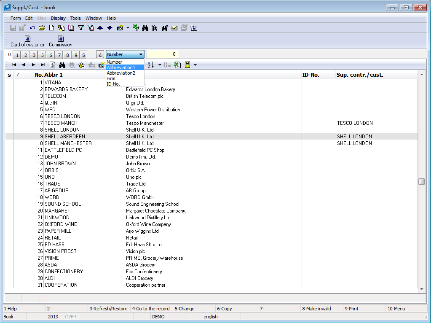Open the Help menu
431x323 pixels.
click(x=111, y=18)
